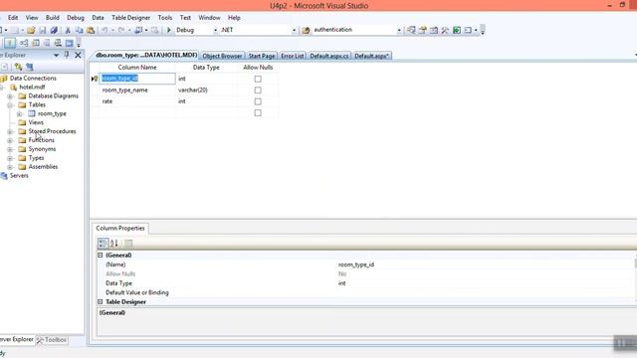Switch to the Default.aspx.cs tab

(x=329, y=56)
